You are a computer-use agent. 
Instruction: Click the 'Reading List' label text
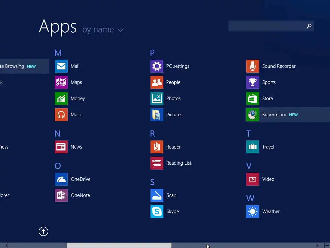point(179,163)
